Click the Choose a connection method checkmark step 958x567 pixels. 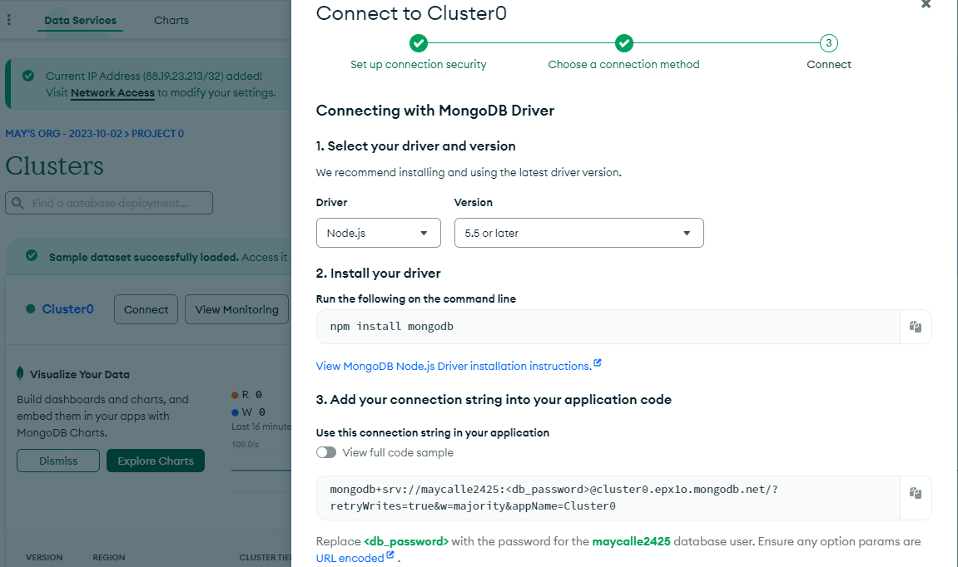point(623,43)
